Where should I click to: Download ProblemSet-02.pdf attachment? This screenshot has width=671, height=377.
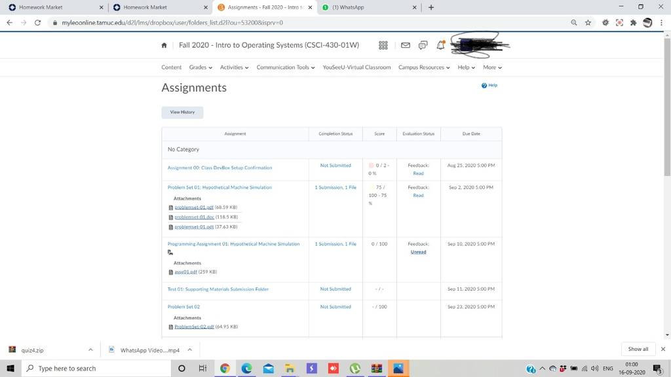[x=194, y=327]
